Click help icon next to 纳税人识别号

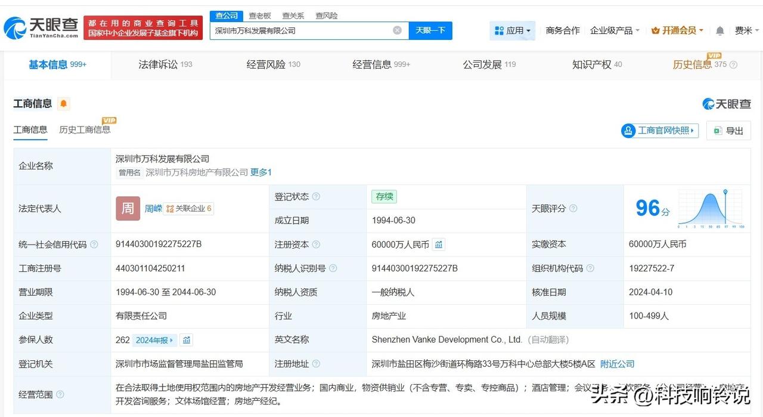tap(333, 268)
